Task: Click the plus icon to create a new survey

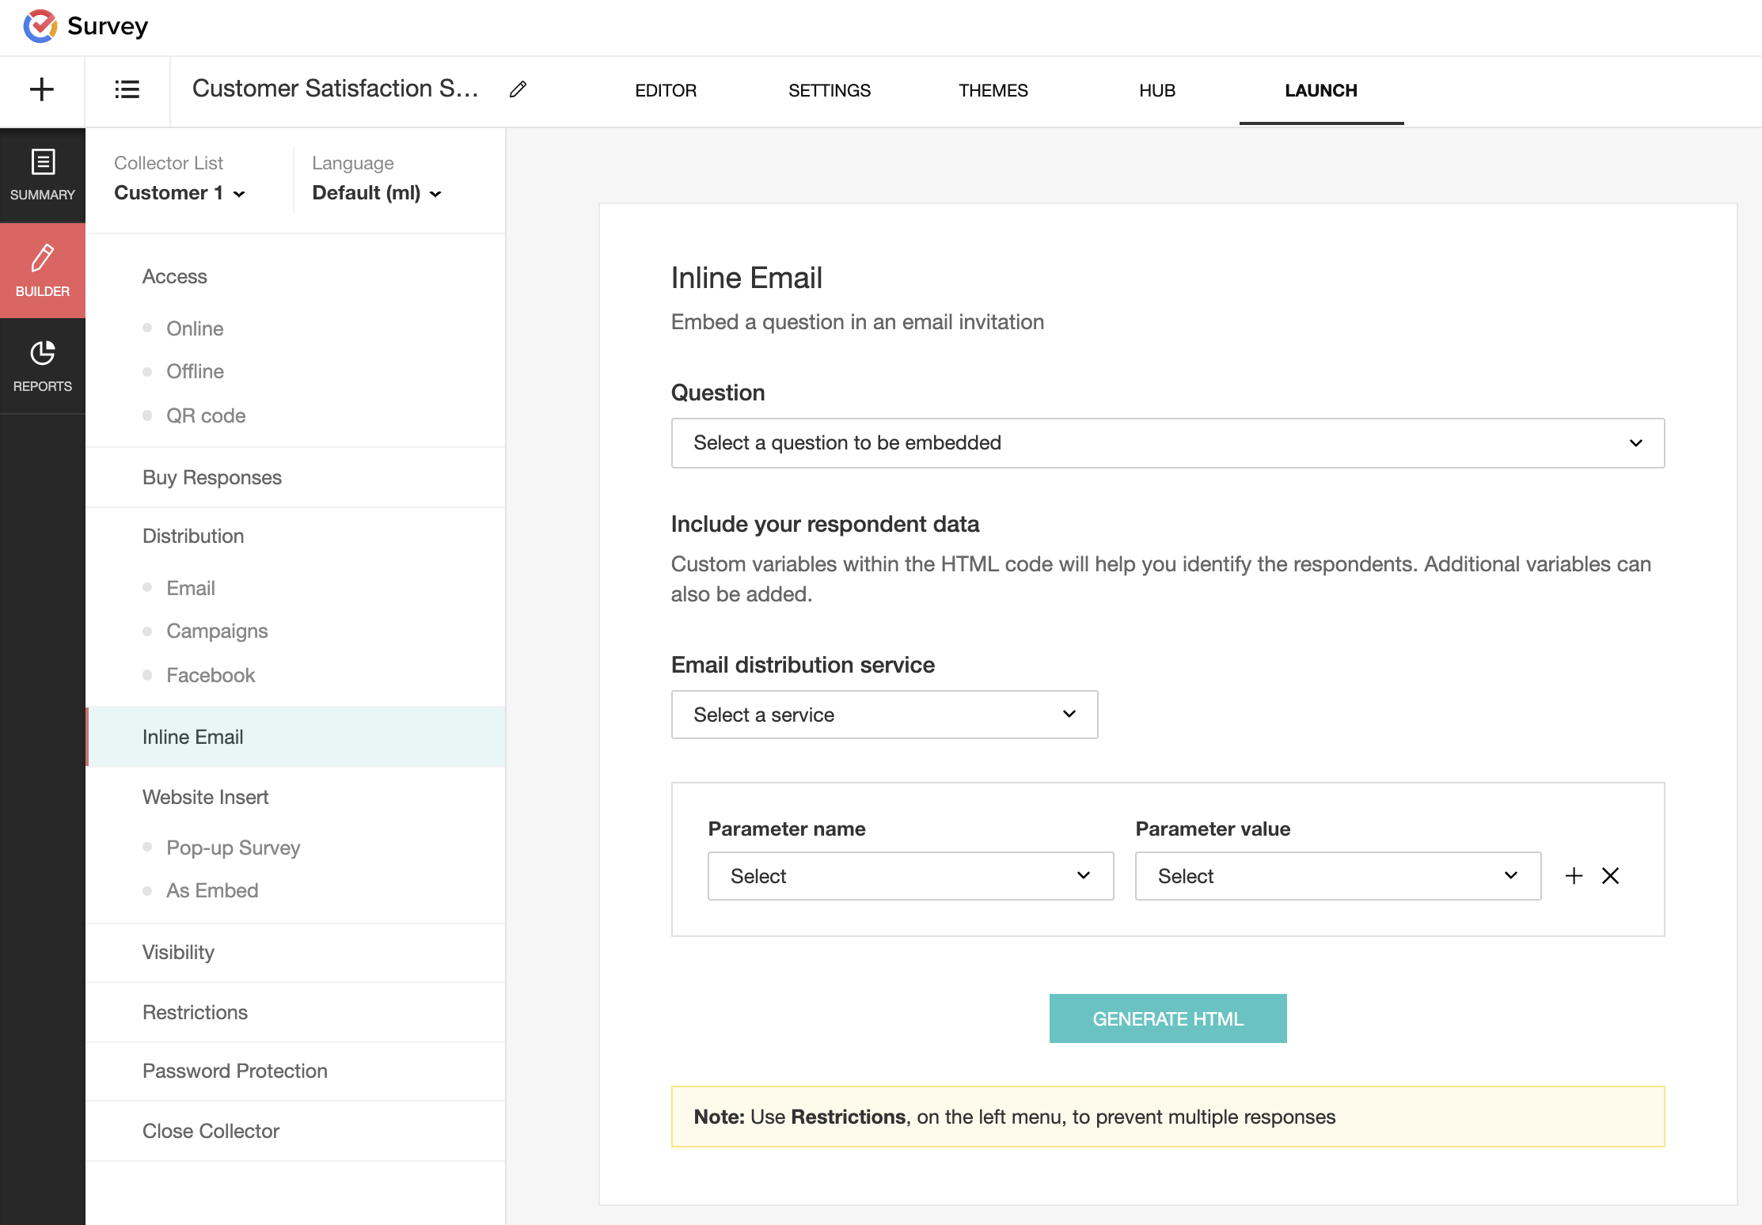Action: (x=41, y=89)
